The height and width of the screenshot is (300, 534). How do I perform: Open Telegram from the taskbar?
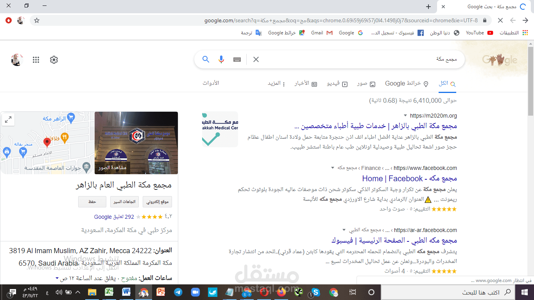(178, 292)
